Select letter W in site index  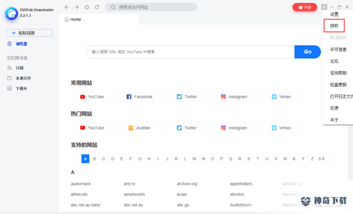(x=285, y=159)
